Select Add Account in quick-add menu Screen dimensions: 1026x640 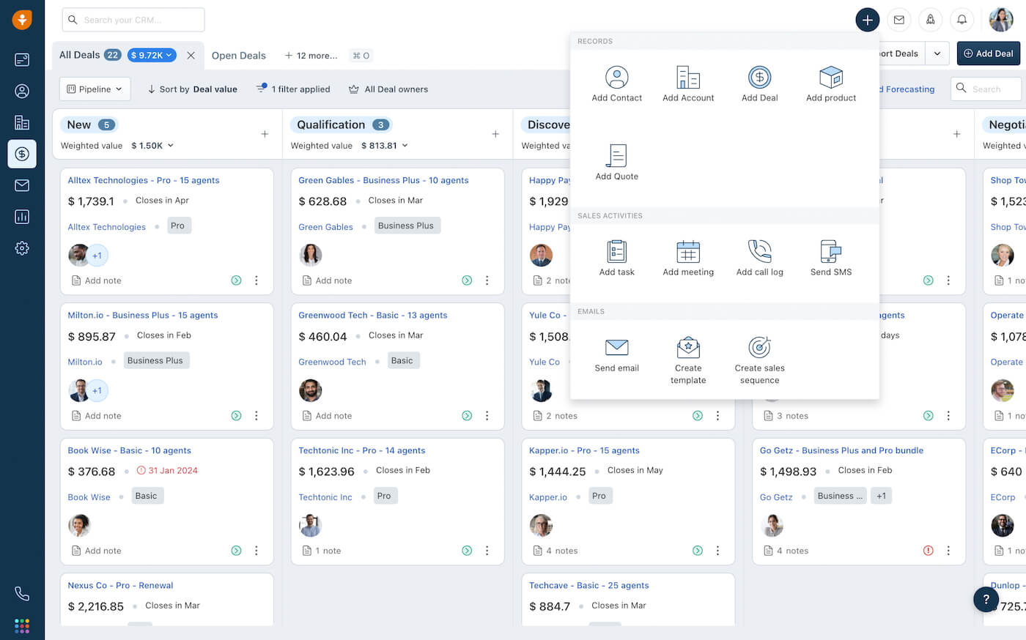click(687, 78)
